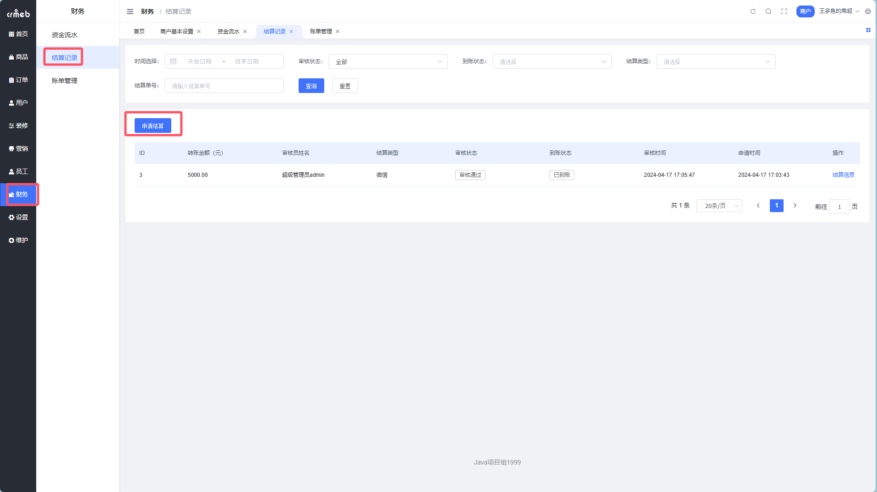
Task: Expand the 到账状态 dropdown
Action: pos(552,62)
